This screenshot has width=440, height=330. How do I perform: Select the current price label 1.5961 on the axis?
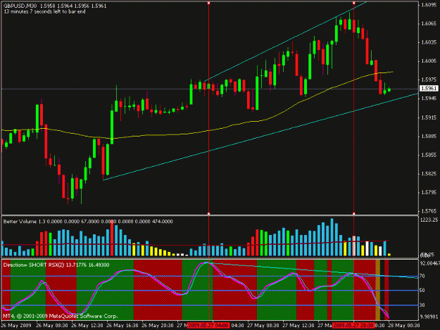(x=429, y=89)
